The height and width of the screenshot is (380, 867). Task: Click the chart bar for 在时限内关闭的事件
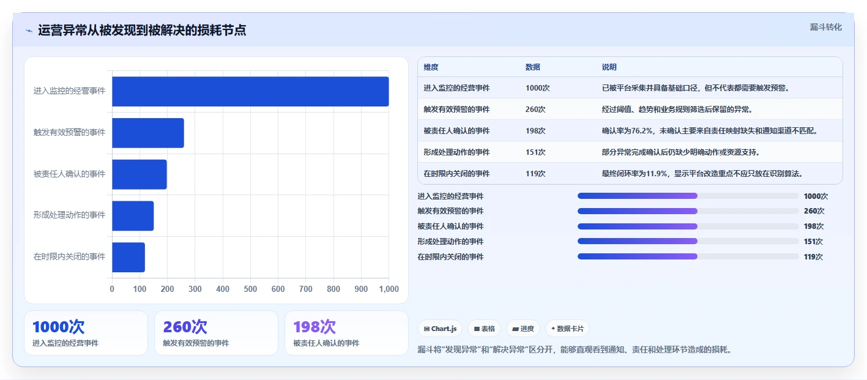pos(128,257)
